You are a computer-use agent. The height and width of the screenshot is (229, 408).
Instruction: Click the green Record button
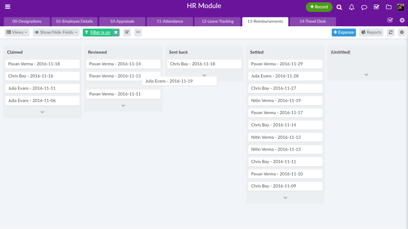point(319,7)
